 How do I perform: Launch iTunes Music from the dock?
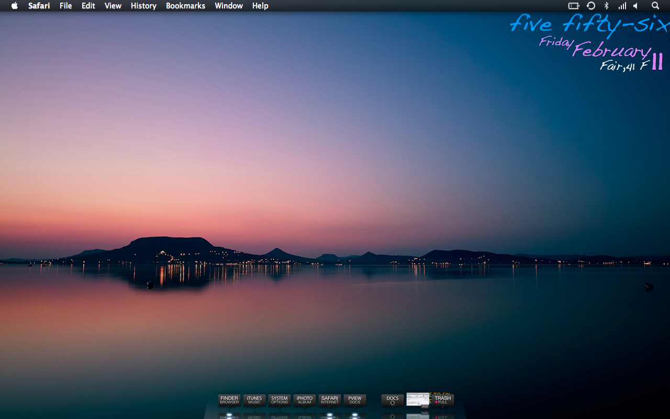pos(254,400)
